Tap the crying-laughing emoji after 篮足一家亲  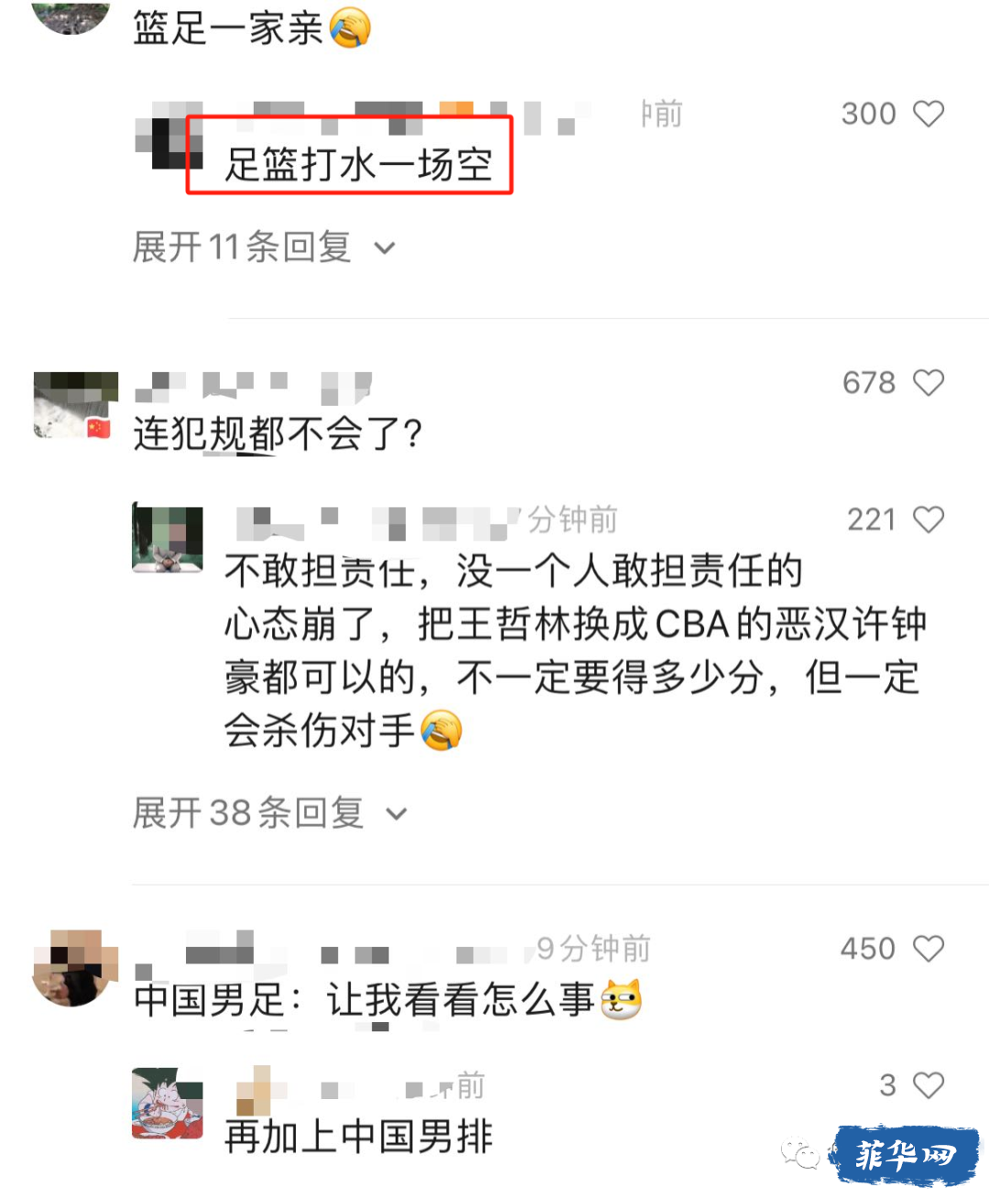(x=350, y=27)
